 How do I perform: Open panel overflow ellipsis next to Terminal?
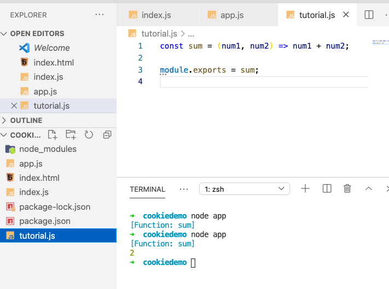click(x=184, y=189)
